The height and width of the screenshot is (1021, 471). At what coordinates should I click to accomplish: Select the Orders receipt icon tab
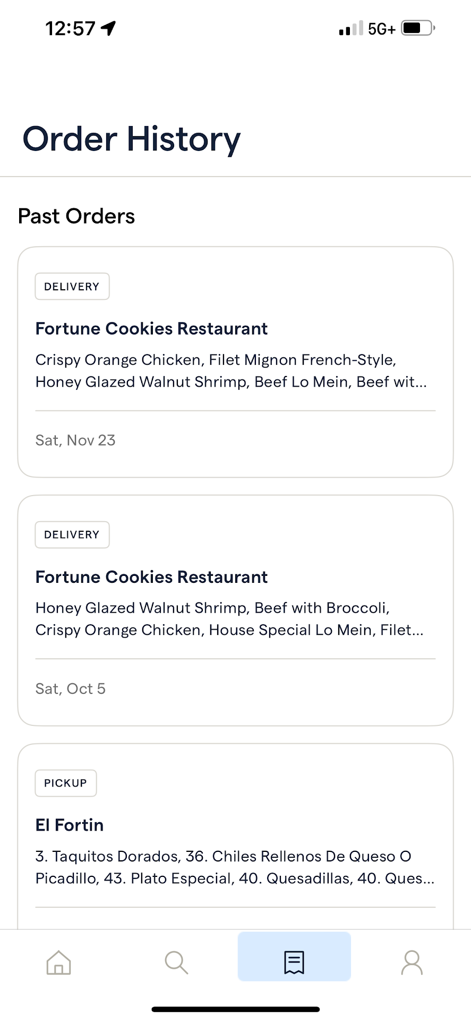294,962
